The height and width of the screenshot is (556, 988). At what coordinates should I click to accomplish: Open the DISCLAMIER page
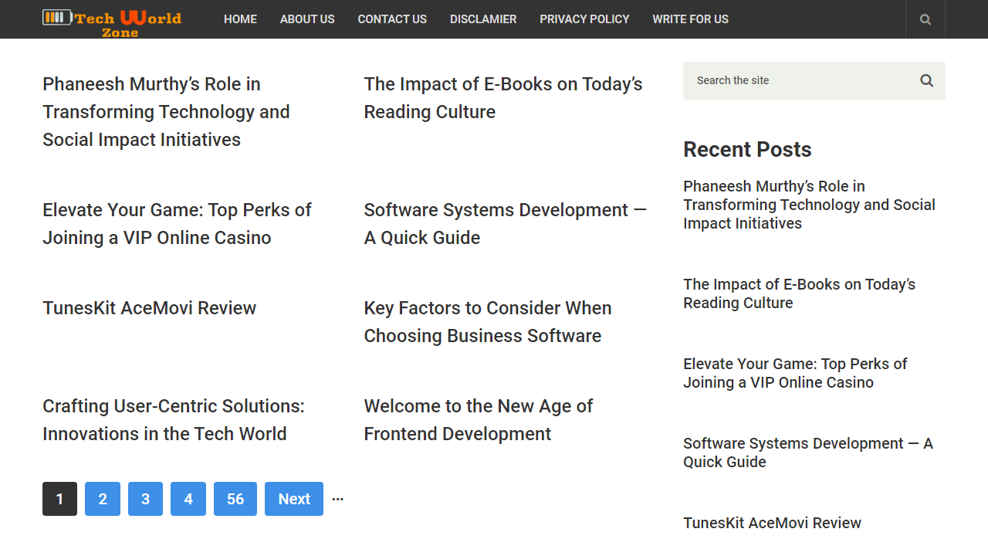click(x=483, y=19)
